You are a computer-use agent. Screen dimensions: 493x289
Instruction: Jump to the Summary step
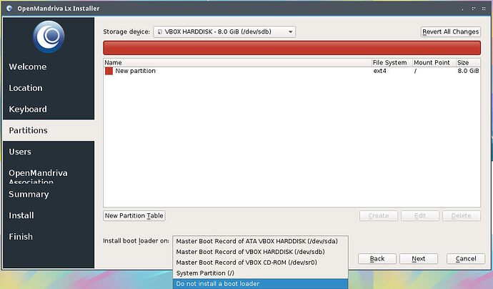click(29, 194)
